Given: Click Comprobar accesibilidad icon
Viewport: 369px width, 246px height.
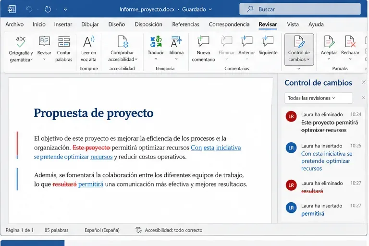Looking at the screenshot, I should 123,42.
